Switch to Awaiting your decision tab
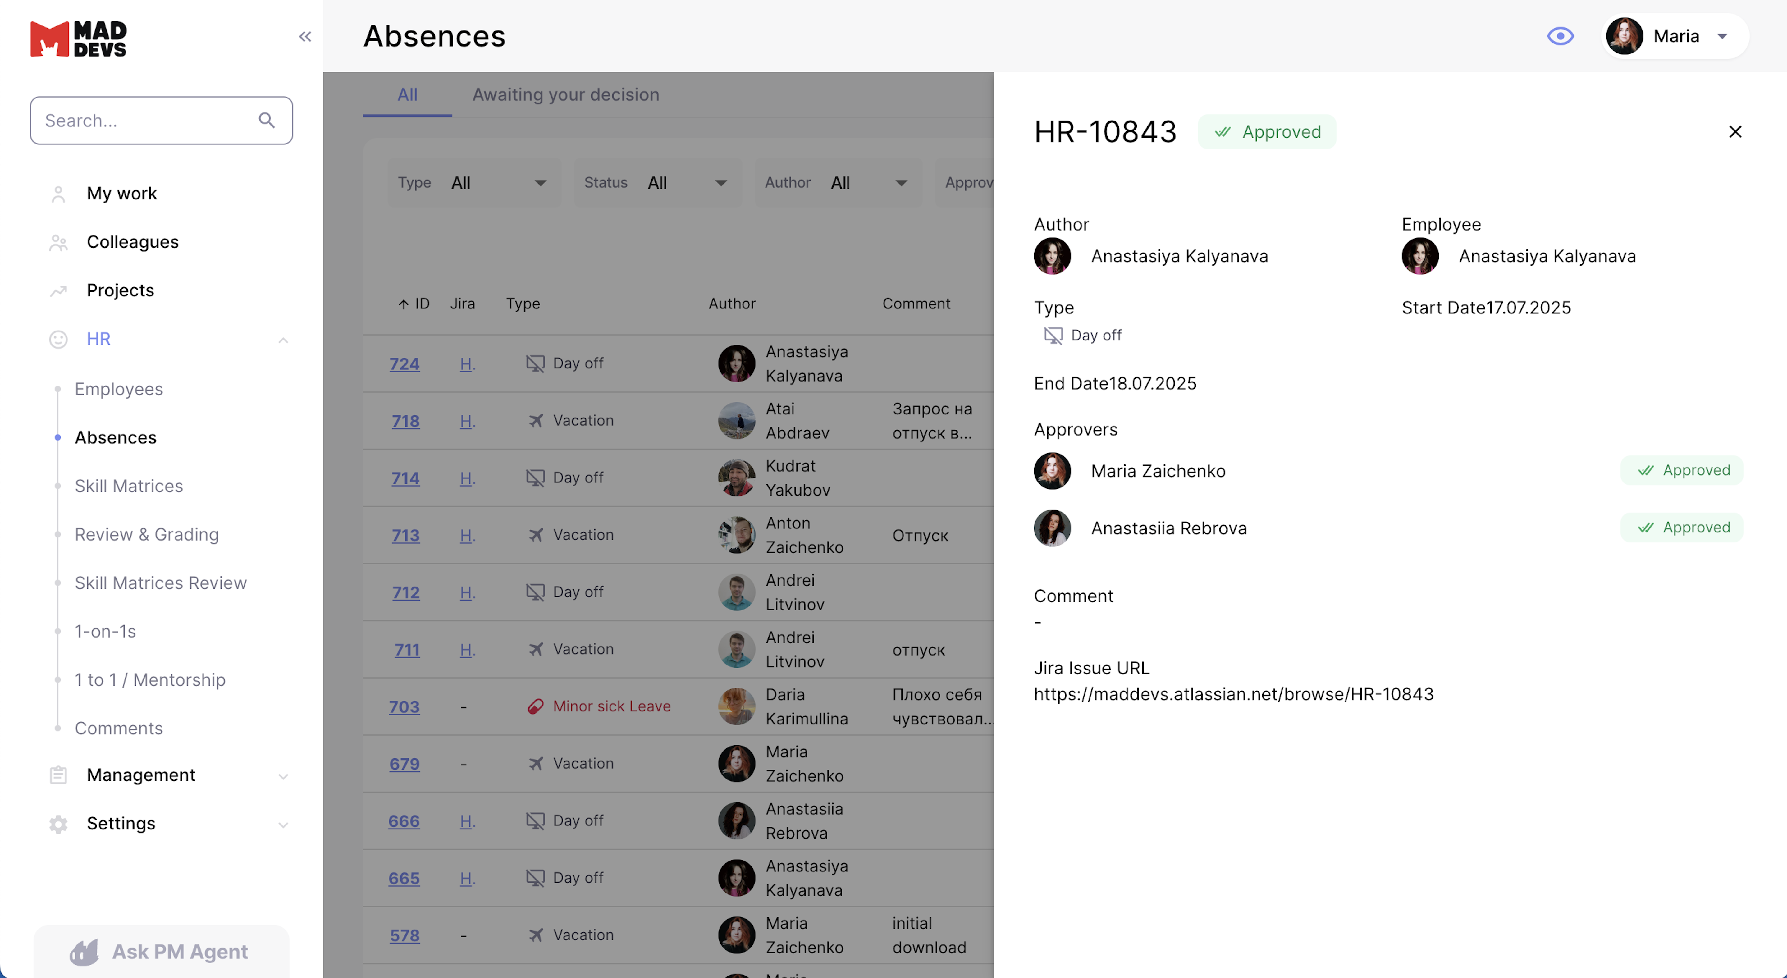This screenshot has width=1787, height=978. [x=565, y=94]
